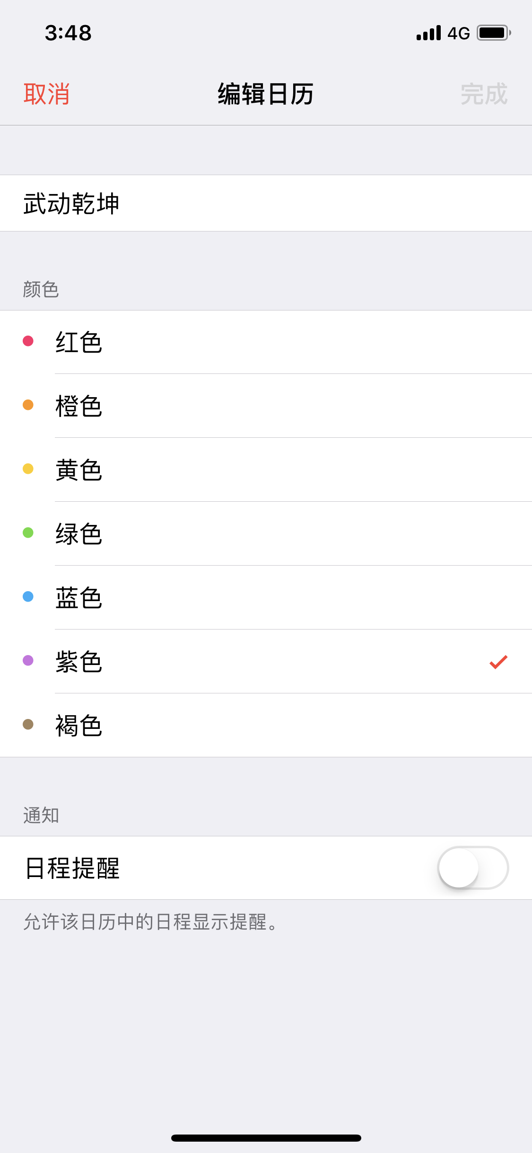Tap the 4G network indicator
532x1153 pixels.
458,34
